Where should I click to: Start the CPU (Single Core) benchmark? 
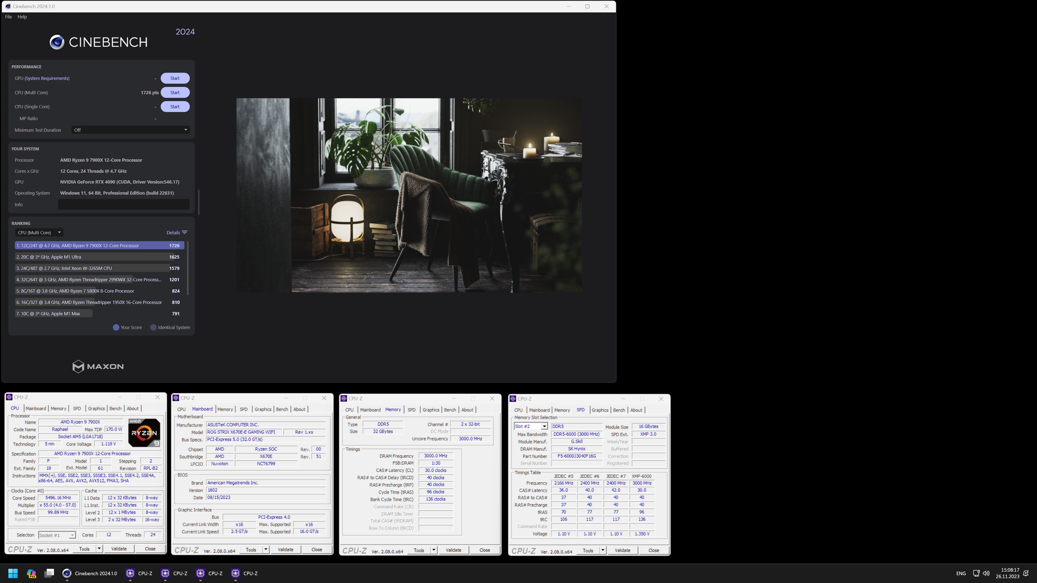click(x=175, y=107)
